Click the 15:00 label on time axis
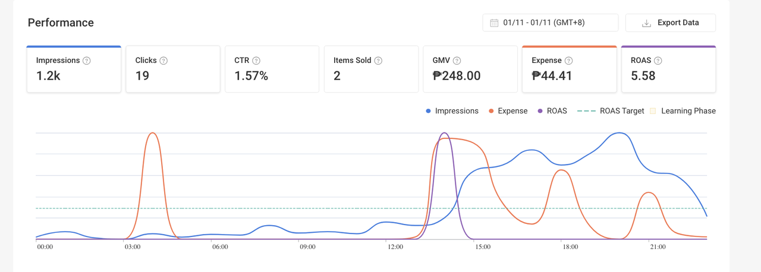Viewport: 761px width, 272px height. pos(482,246)
